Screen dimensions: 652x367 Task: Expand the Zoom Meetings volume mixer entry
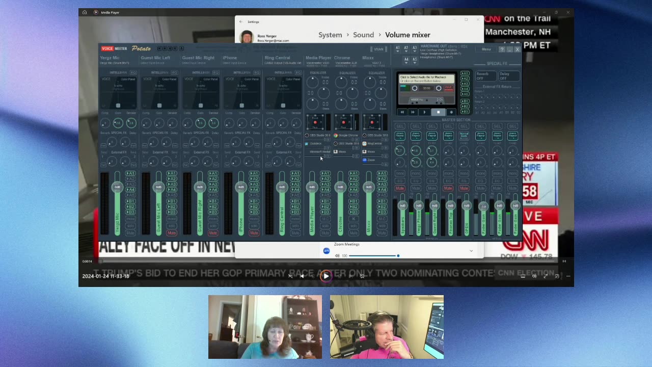(471, 251)
